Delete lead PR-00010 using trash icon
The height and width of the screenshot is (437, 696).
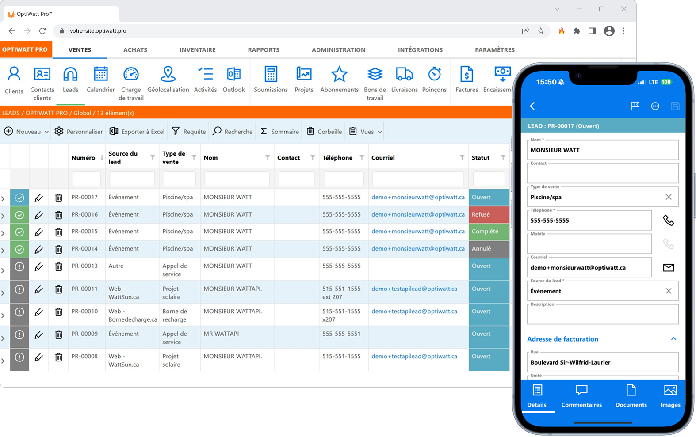point(58,312)
